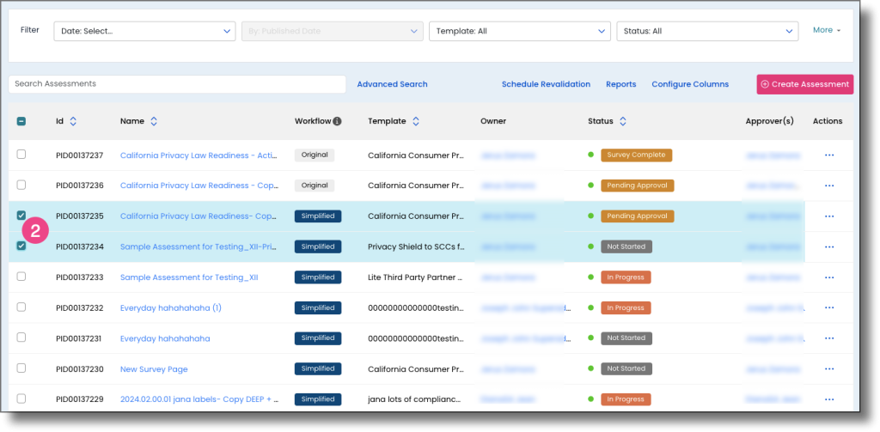Check the box for PID00137237
Viewport: 880px width, 432px height.
[21, 155]
